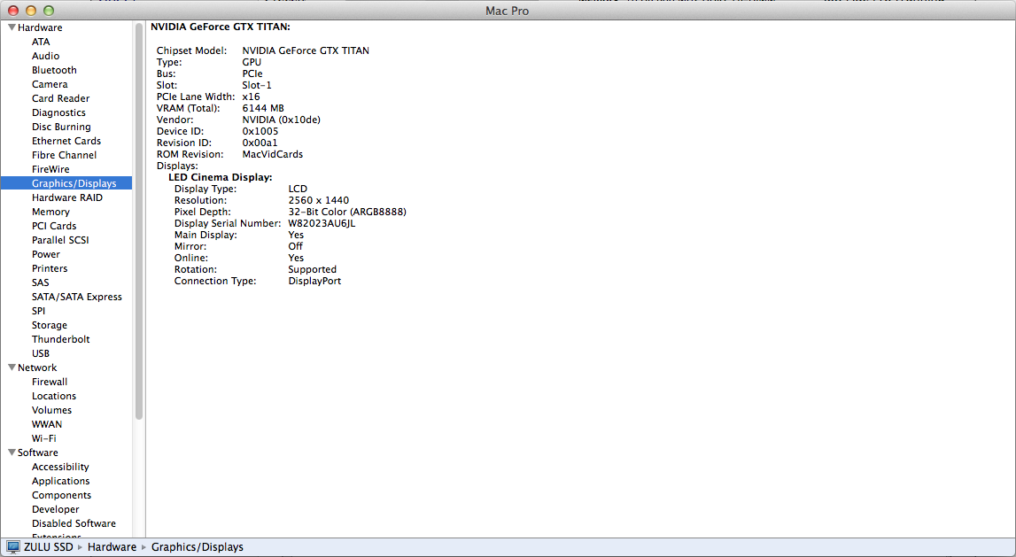Open Memory information
The height and width of the screenshot is (557, 1016).
(x=50, y=212)
